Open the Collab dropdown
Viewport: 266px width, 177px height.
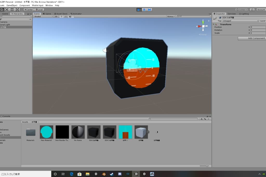pos(242,10)
